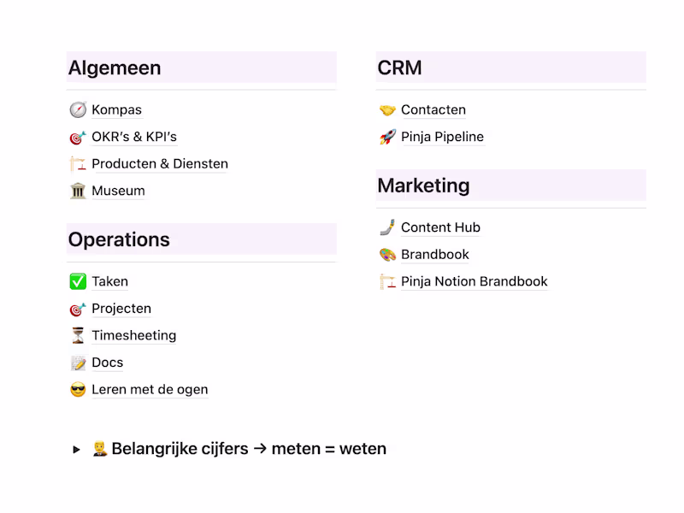Click the dartboard icon beside OKR's & KPI's
This screenshot has height=513, width=684.
[x=77, y=137]
